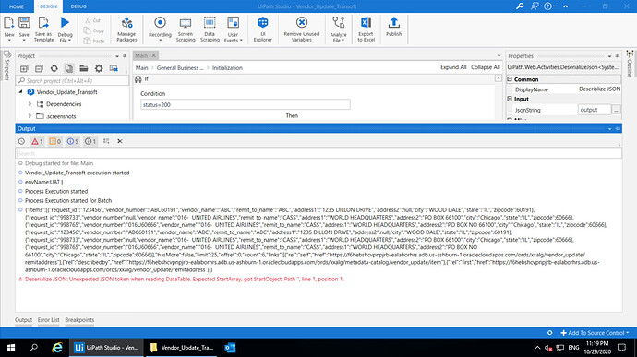Open UI Explorer
The height and width of the screenshot is (357, 637).
[263, 29]
